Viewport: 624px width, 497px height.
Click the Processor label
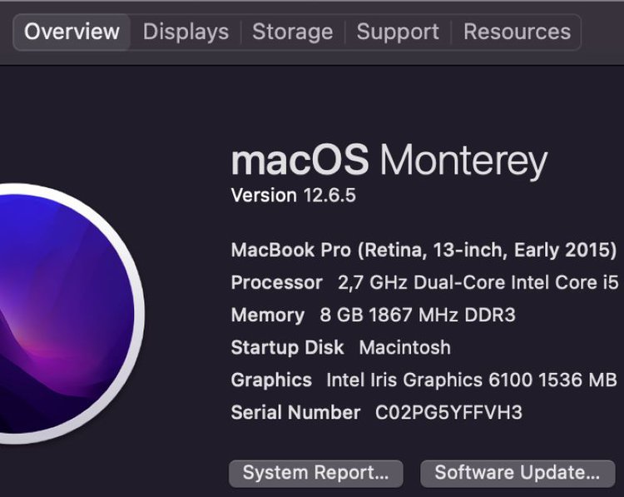pyautogui.click(x=276, y=283)
